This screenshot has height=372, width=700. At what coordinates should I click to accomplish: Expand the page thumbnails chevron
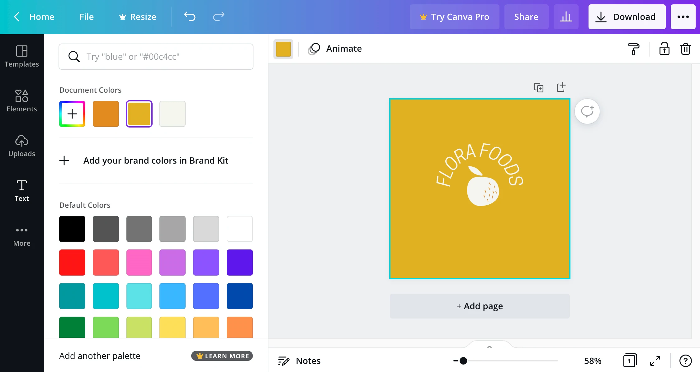click(489, 347)
